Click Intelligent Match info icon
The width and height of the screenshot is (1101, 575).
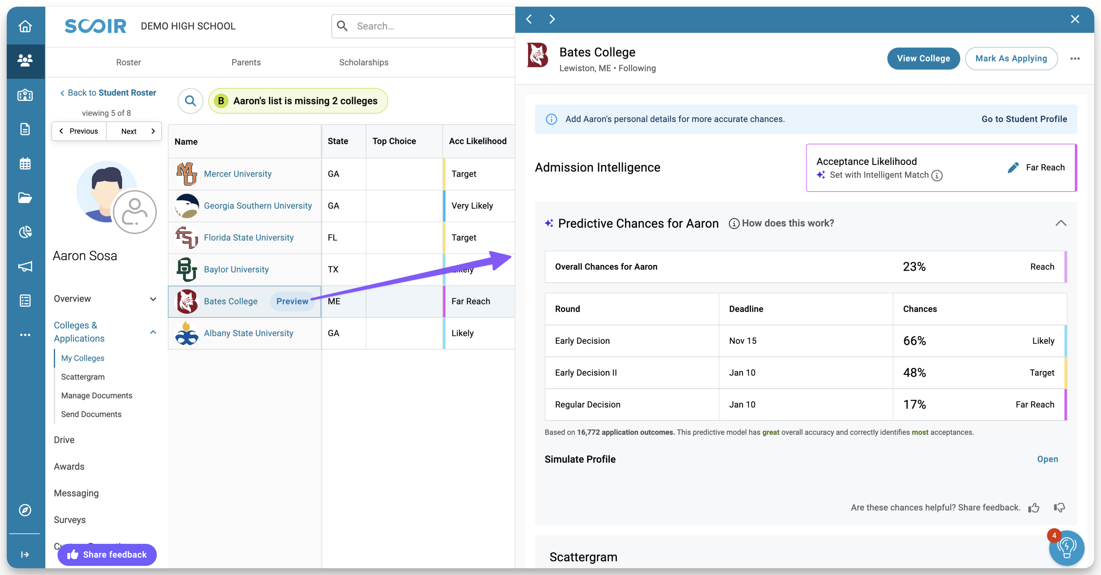click(936, 175)
